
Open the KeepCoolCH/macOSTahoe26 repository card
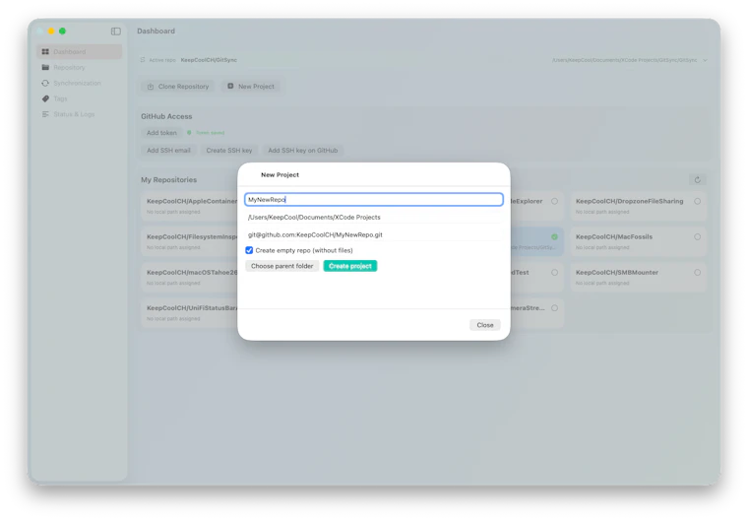(x=189, y=278)
